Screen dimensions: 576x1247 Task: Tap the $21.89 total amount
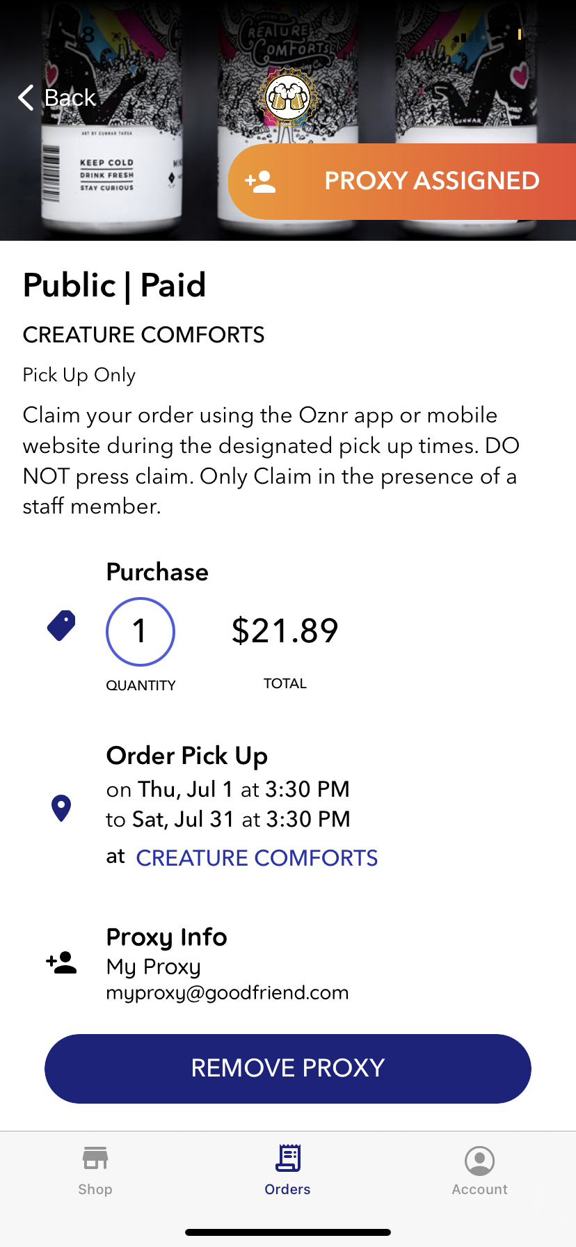pos(285,631)
